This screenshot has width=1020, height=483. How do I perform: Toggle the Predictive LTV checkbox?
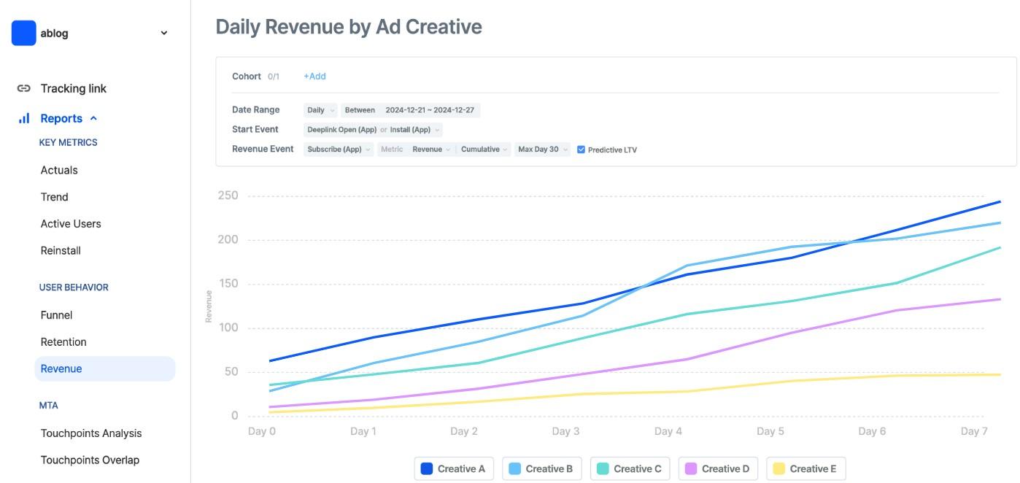[582, 150]
